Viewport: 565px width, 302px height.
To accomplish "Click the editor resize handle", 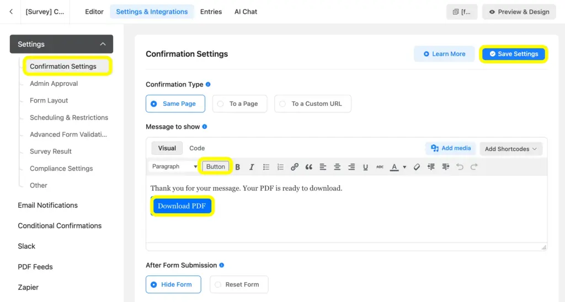I will [543, 247].
